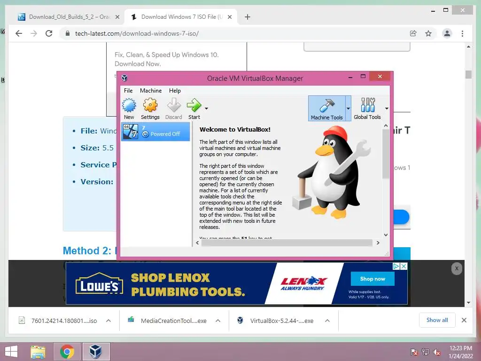The width and height of the screenshot is (481, 361).
Task: Expand the Global Tools dropdown arrow
Action: pyautogui.click(x=387, y=109)
